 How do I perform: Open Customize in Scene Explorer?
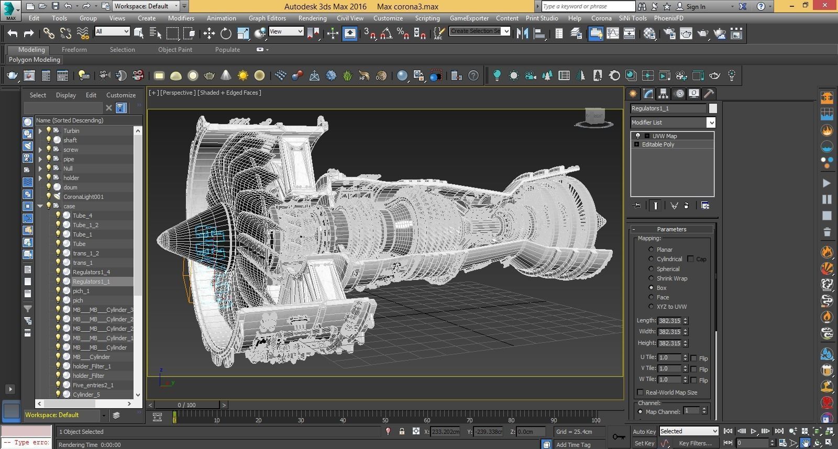121,95
